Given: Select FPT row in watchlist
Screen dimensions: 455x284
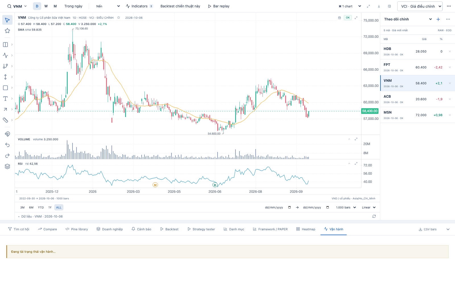Looking at the screenshot, I should [417, 67].
